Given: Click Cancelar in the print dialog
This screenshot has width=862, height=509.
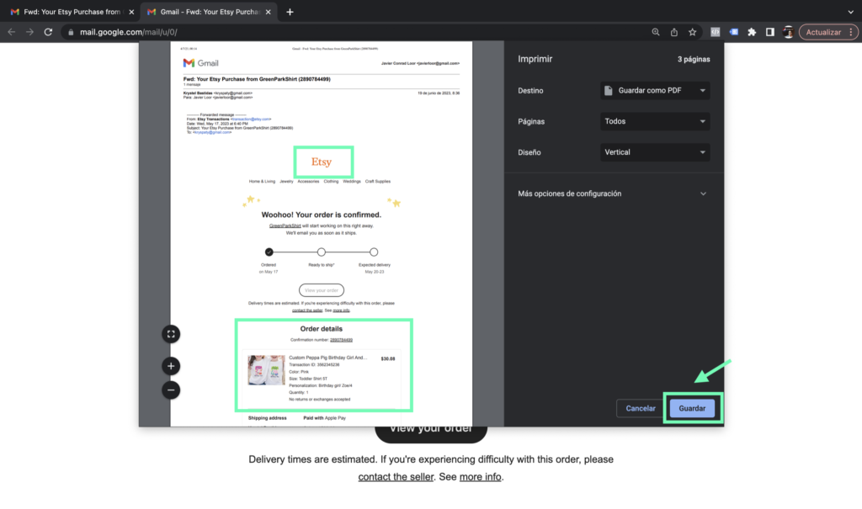Looking at the screenshot, I should (x=641, y=408).
